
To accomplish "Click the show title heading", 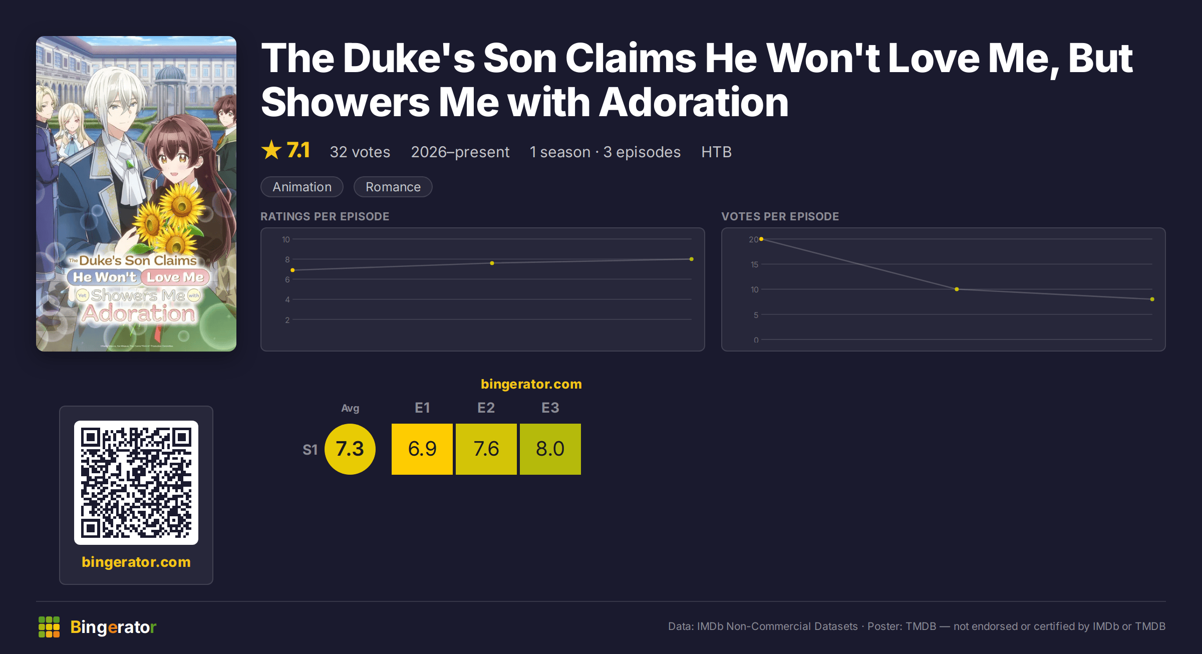I will click(x=697, y=80).
